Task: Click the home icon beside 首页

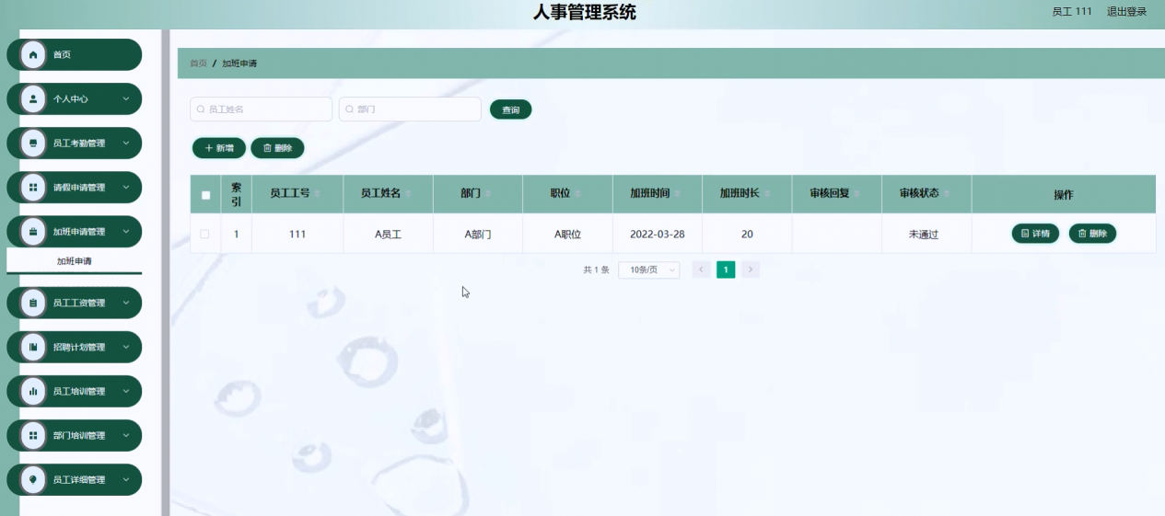Action: (x=33, y=54)
